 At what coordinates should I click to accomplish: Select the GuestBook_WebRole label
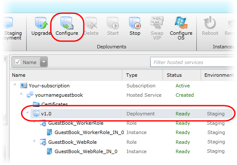(x=72, y=142)
